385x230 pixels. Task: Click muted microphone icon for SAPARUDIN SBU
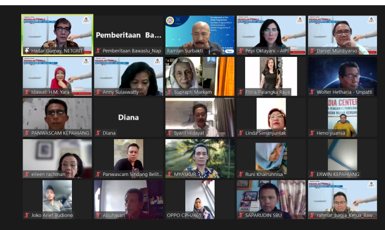click(241, 216)
